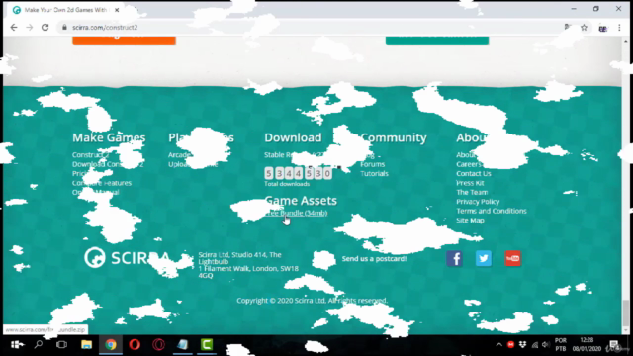Open File Explorer from taskbar
This screenshot has width=633, height=356.
coord(86,345)
